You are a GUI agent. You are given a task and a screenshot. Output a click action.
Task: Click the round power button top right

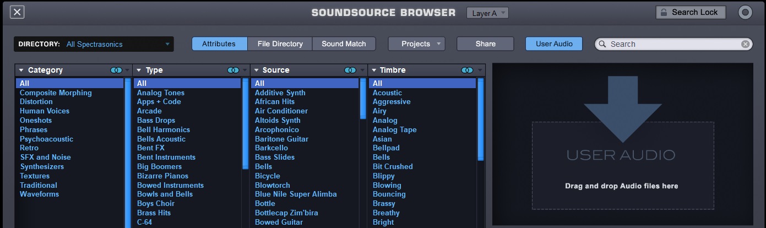[745, 12]
